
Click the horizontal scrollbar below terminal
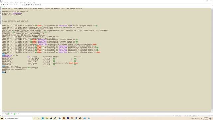tap(106, 112)
